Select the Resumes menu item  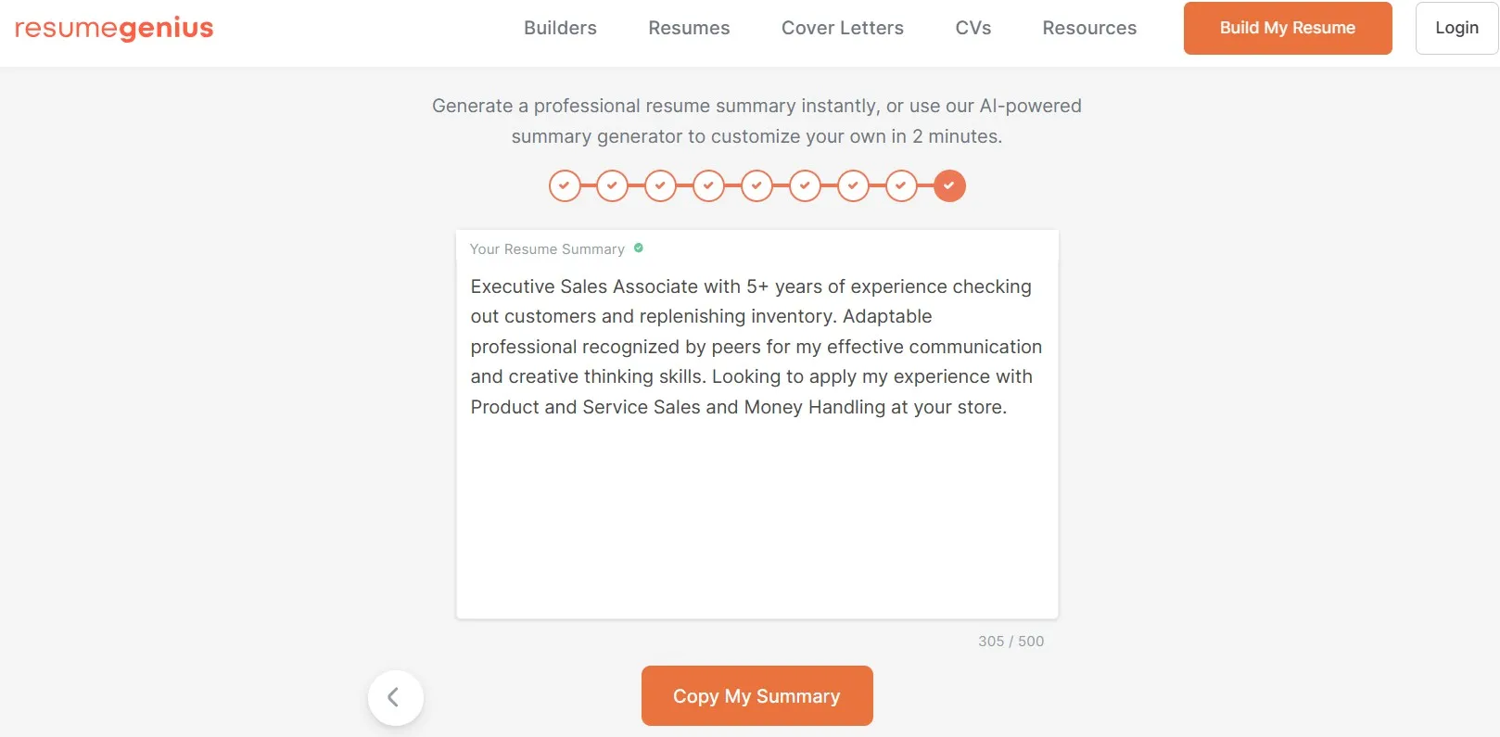tap(689, 28)
